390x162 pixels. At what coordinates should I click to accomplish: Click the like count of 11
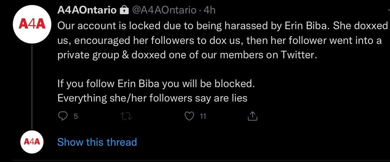[203, 116]
